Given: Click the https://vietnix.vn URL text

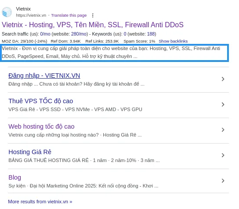Looking at the screenshot, I should (31, 15).
